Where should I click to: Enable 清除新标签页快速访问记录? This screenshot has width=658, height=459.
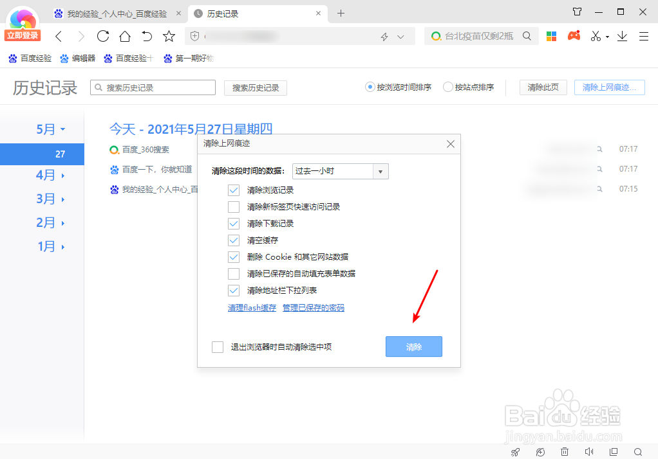pyautogui.click(x=233, y=207)
